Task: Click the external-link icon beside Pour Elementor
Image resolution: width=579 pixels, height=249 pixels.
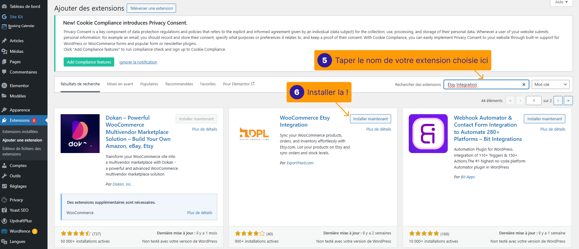Action: coord(253,84)
